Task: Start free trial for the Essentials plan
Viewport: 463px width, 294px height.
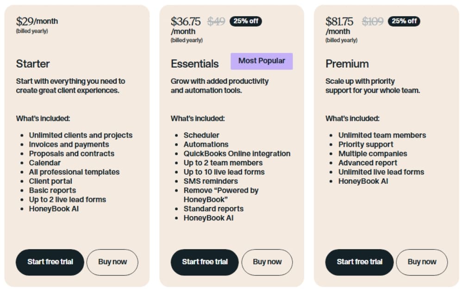Action: coord(204,262)
